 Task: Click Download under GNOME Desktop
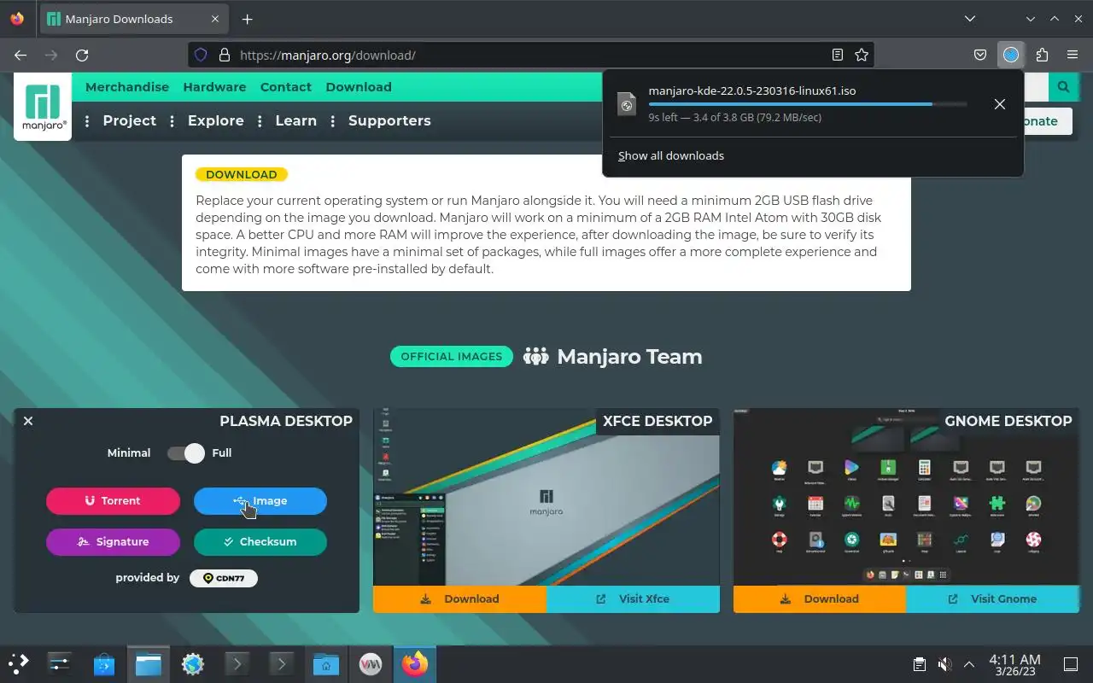click(x=820, y=599)
